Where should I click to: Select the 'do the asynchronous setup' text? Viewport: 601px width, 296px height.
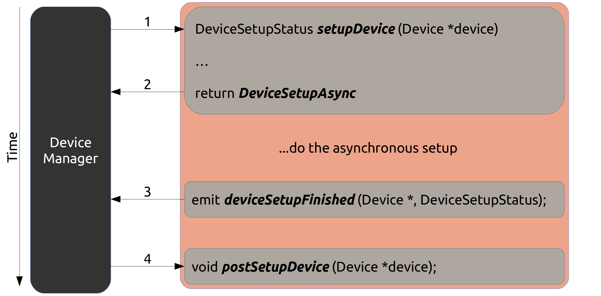point(368,148)
